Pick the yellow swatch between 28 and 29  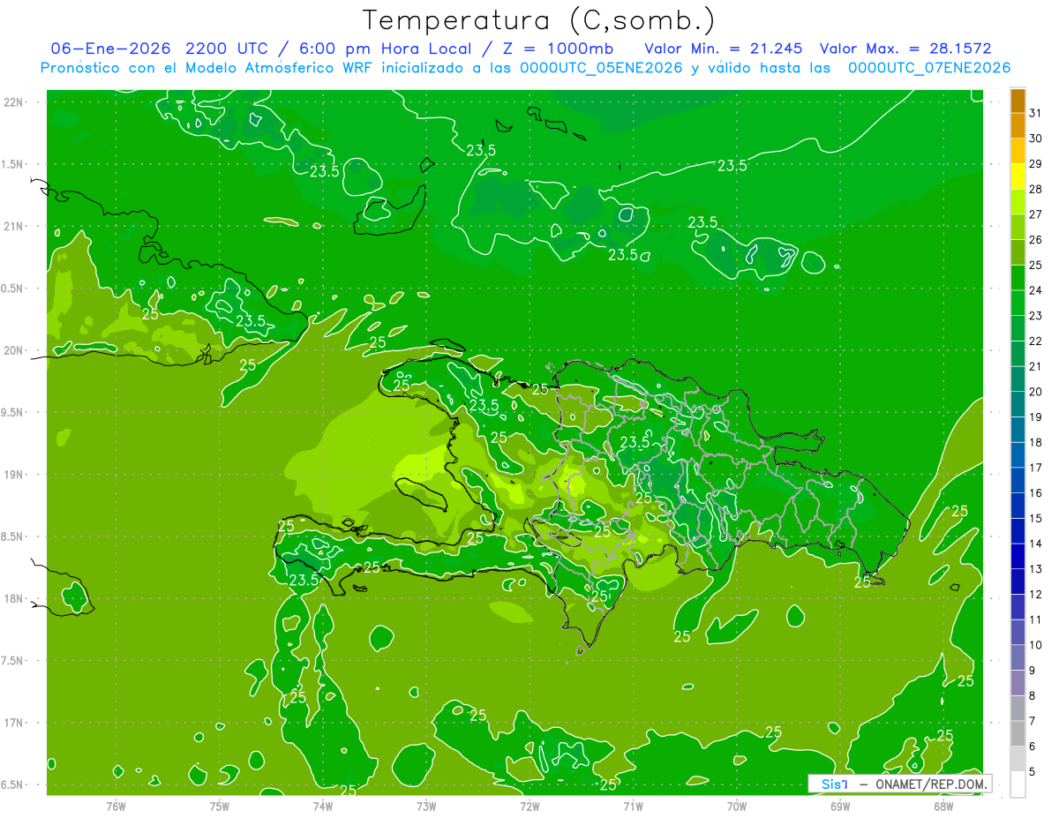pyautogui.click(x=1018, y=176)
